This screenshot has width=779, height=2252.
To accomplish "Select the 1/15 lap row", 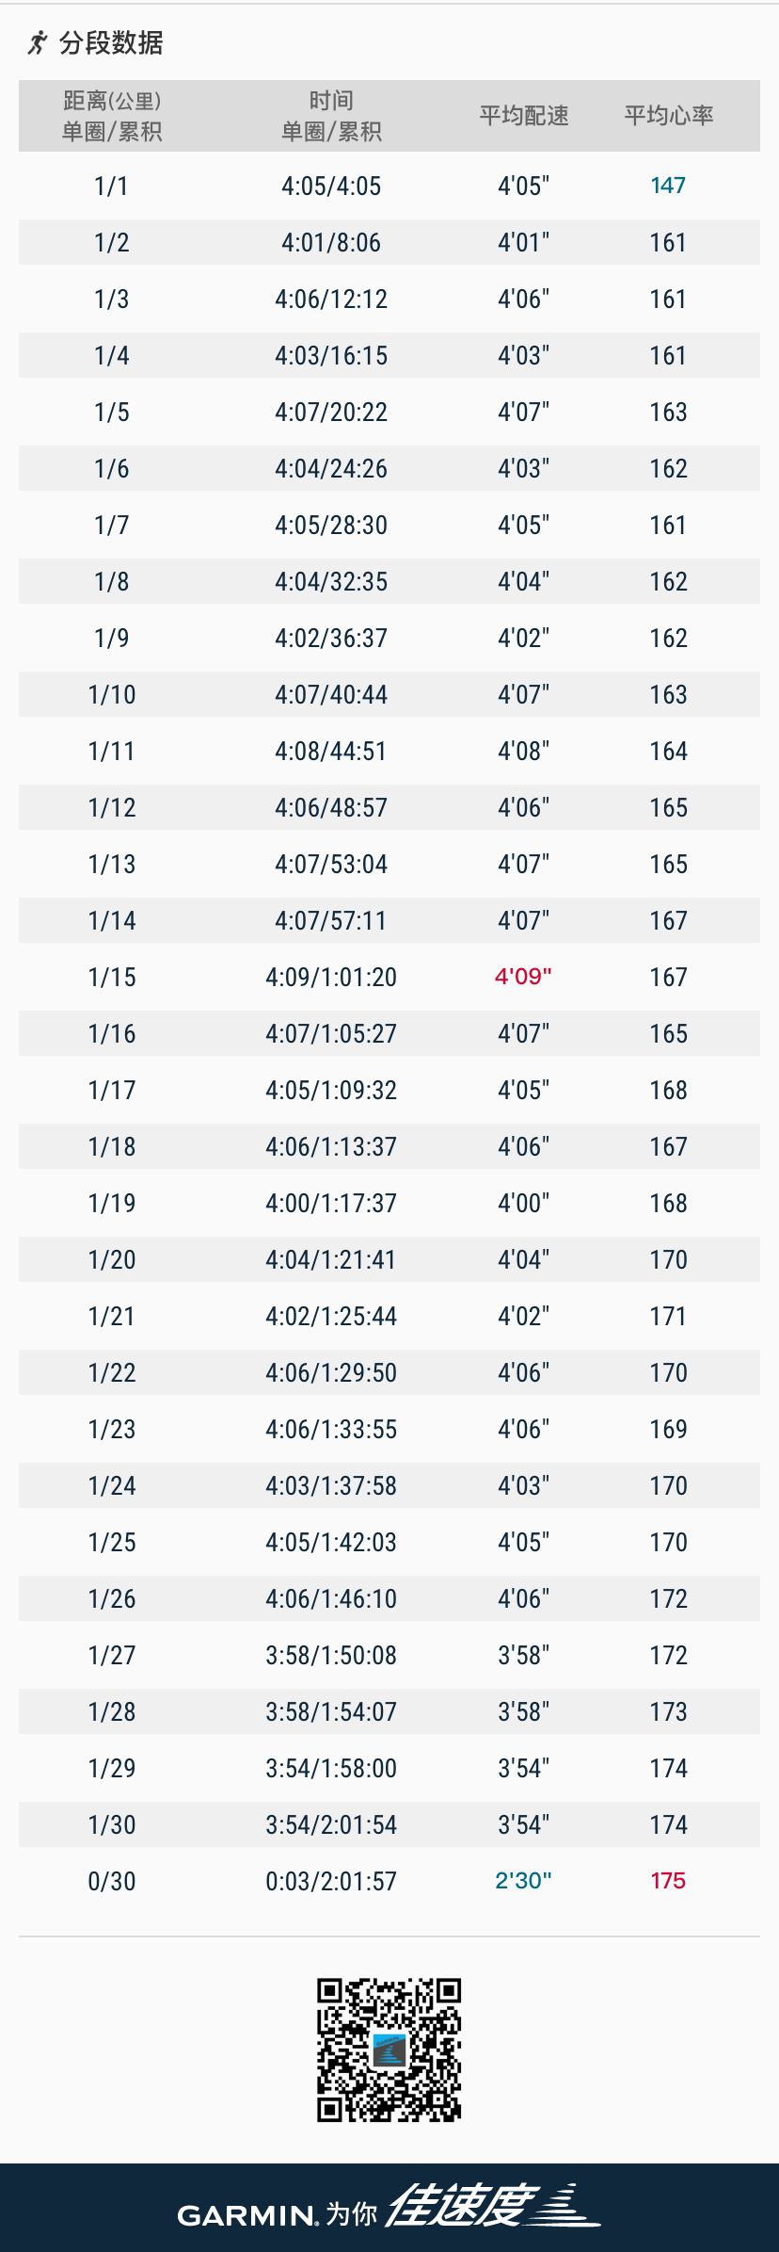I will coord(389,977).
